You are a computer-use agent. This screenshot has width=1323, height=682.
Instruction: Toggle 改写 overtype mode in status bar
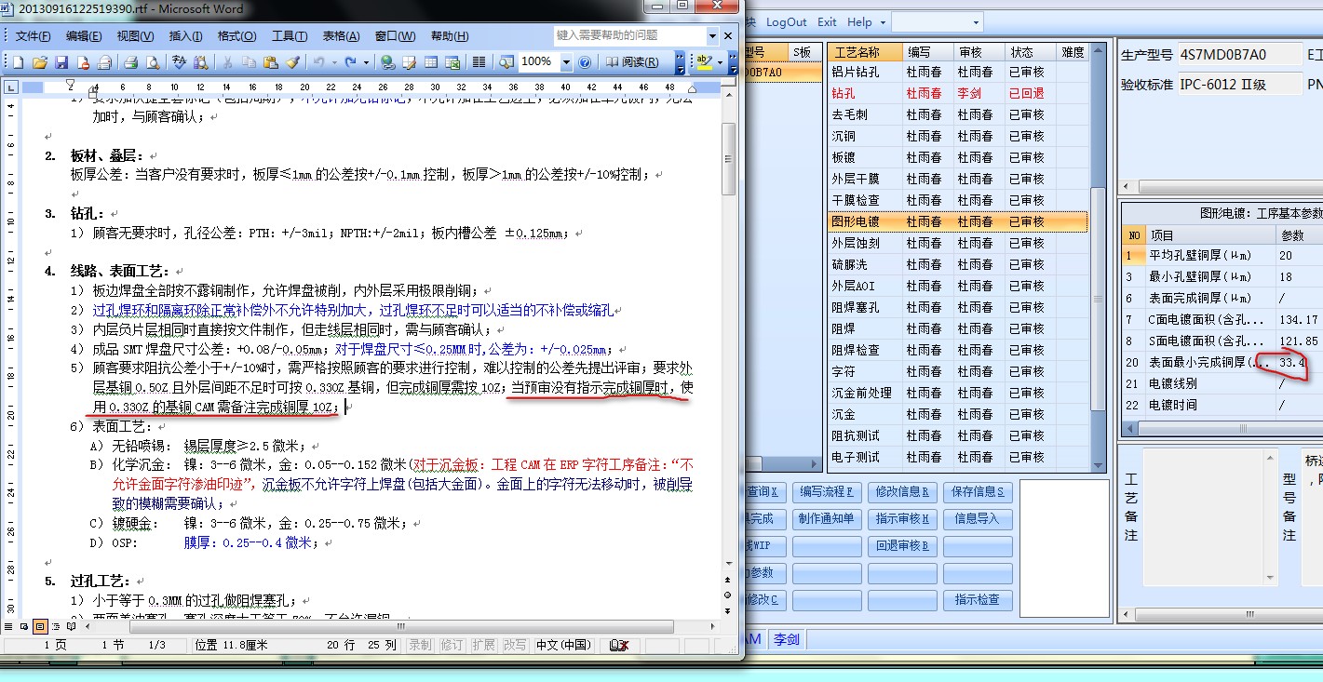[515, 645]
